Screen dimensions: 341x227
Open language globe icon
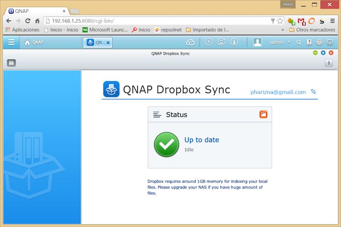tap(319, 43)
